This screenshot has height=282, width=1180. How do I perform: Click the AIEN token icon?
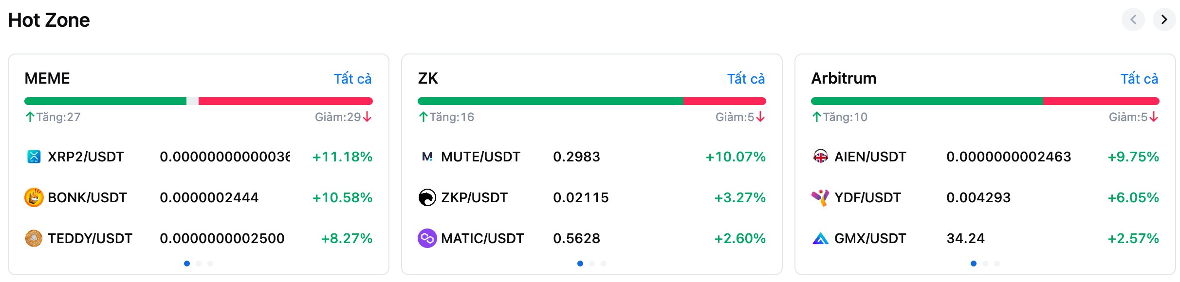click(821, 157)
